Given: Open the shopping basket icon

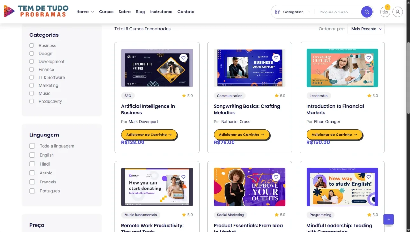Looking at the screenshot, I should pos(385,12).
